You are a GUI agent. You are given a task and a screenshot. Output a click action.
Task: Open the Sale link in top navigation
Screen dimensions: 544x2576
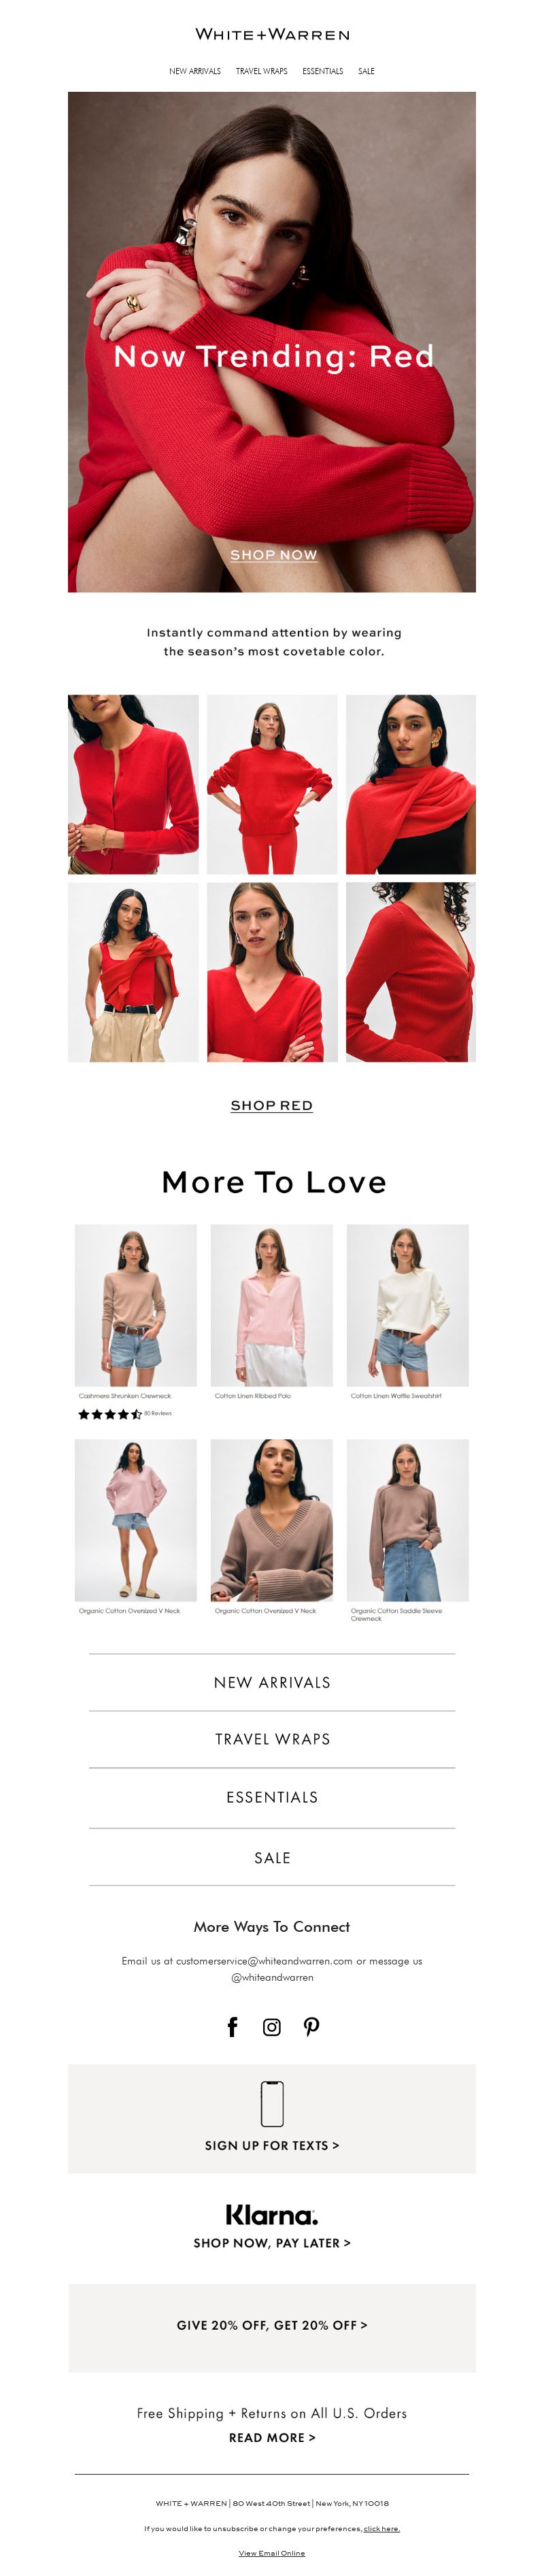[x=366, y=71]
